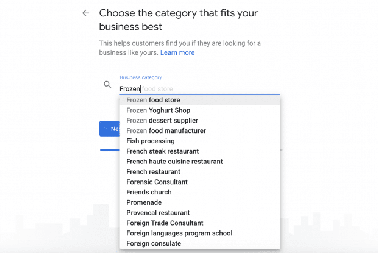Select Frozen Yoghurt Shop suggestion

(x=158, y=110)
